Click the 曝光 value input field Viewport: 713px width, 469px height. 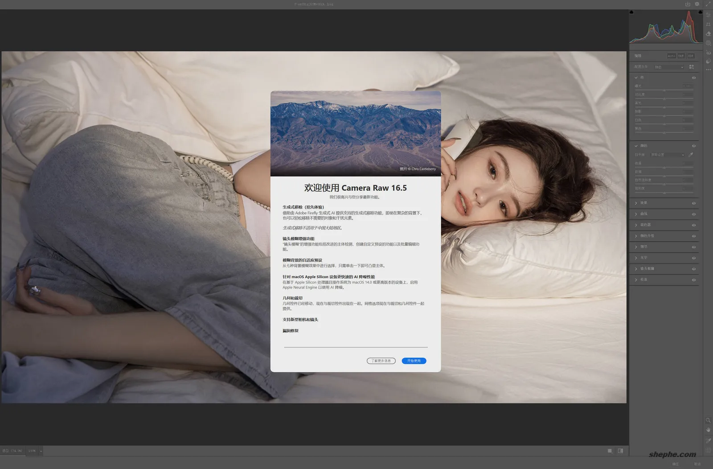pyautogui.click(x=688, y=86)
